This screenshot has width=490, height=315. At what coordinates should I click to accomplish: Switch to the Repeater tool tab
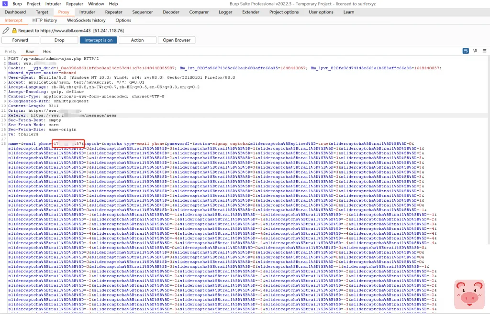(x=114, y=12)
